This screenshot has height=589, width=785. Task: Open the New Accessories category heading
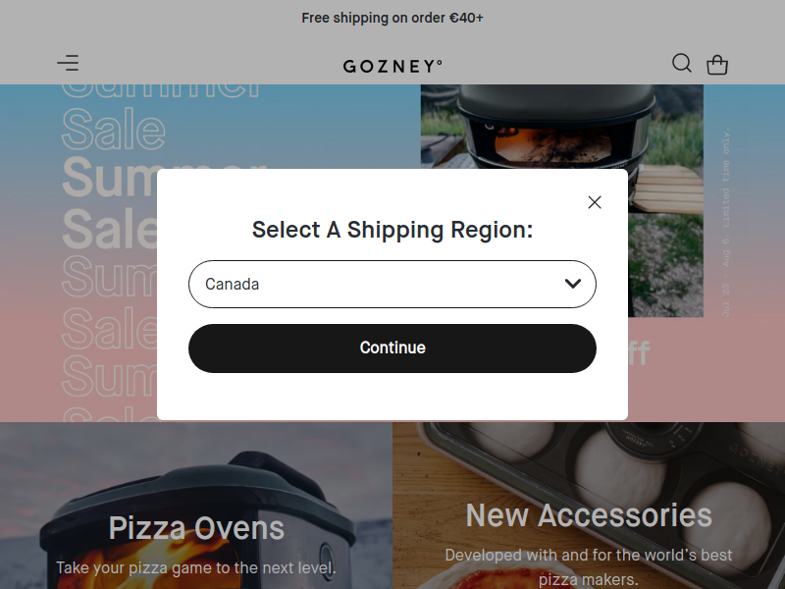[589, 514]
